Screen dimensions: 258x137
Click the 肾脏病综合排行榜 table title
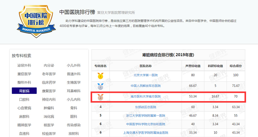pyautogui.click(x=168, y=55)
